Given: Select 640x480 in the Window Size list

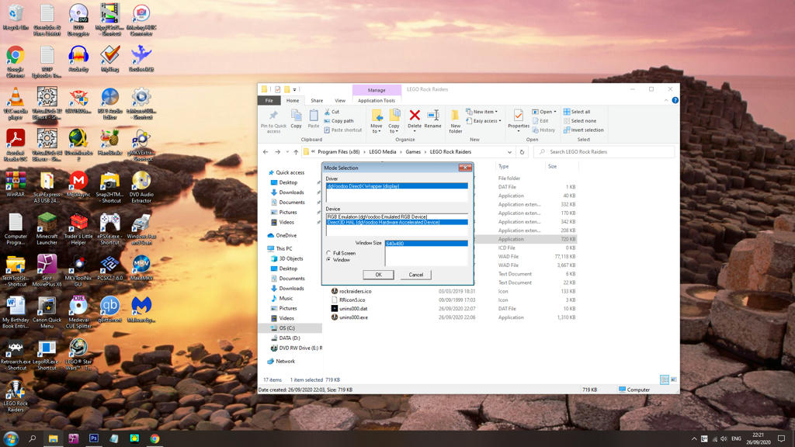Looking at the screenshot, I should click(426, 243).
